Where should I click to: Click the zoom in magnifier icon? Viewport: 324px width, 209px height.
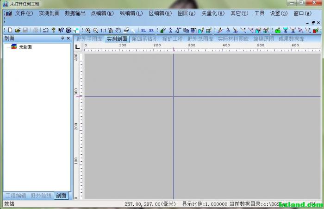(x=88, y=30)
